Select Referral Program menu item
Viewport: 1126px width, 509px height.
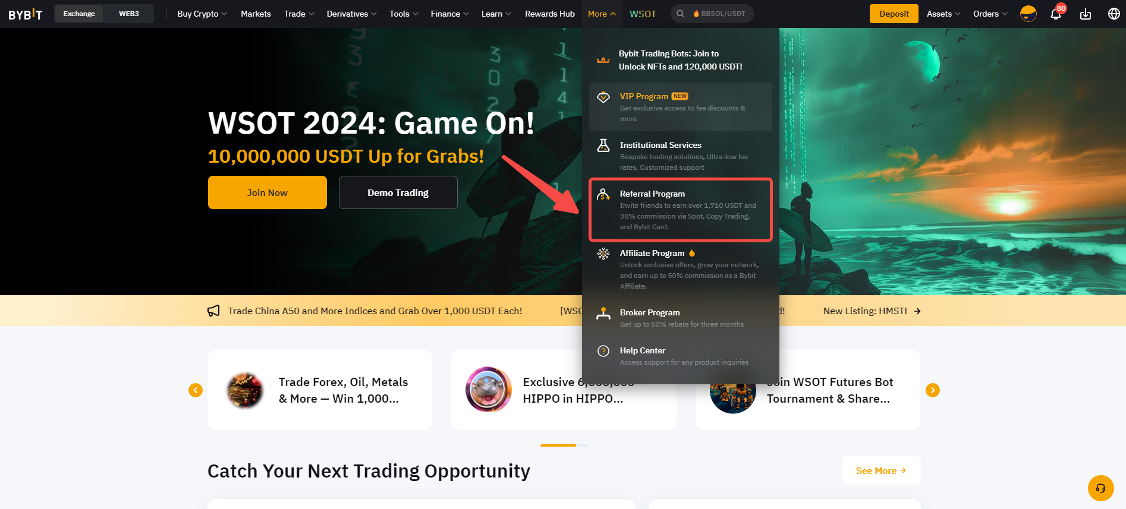coord(681,210)
